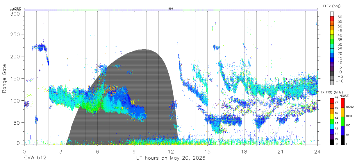
Task: Click the red swatch in ELEV color bar
Action: tap(332, 19)
